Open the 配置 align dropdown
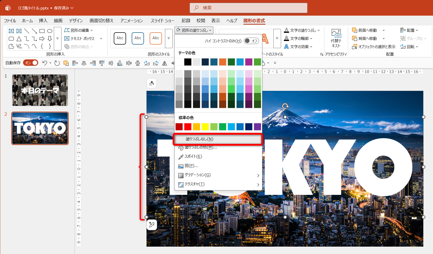 pos(409,30)
